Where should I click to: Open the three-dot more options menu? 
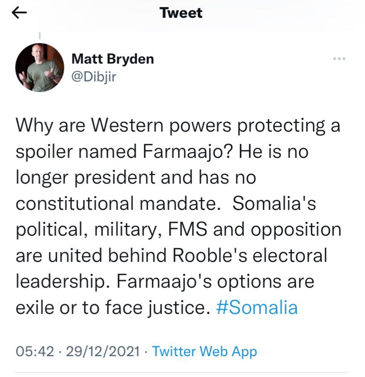point(339,59)
